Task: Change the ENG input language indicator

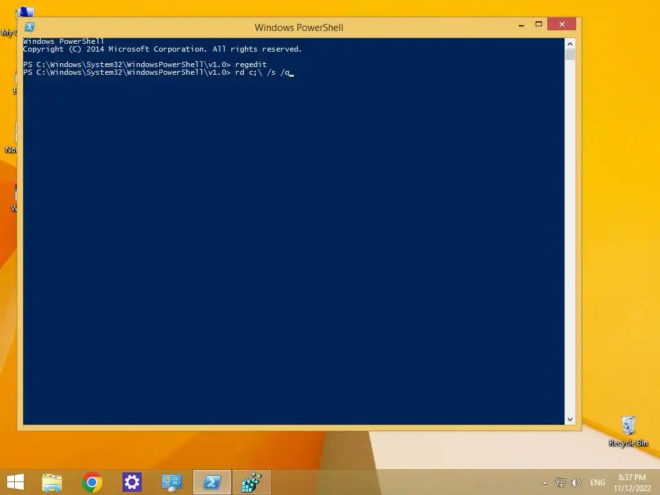Action: [597, 483]
